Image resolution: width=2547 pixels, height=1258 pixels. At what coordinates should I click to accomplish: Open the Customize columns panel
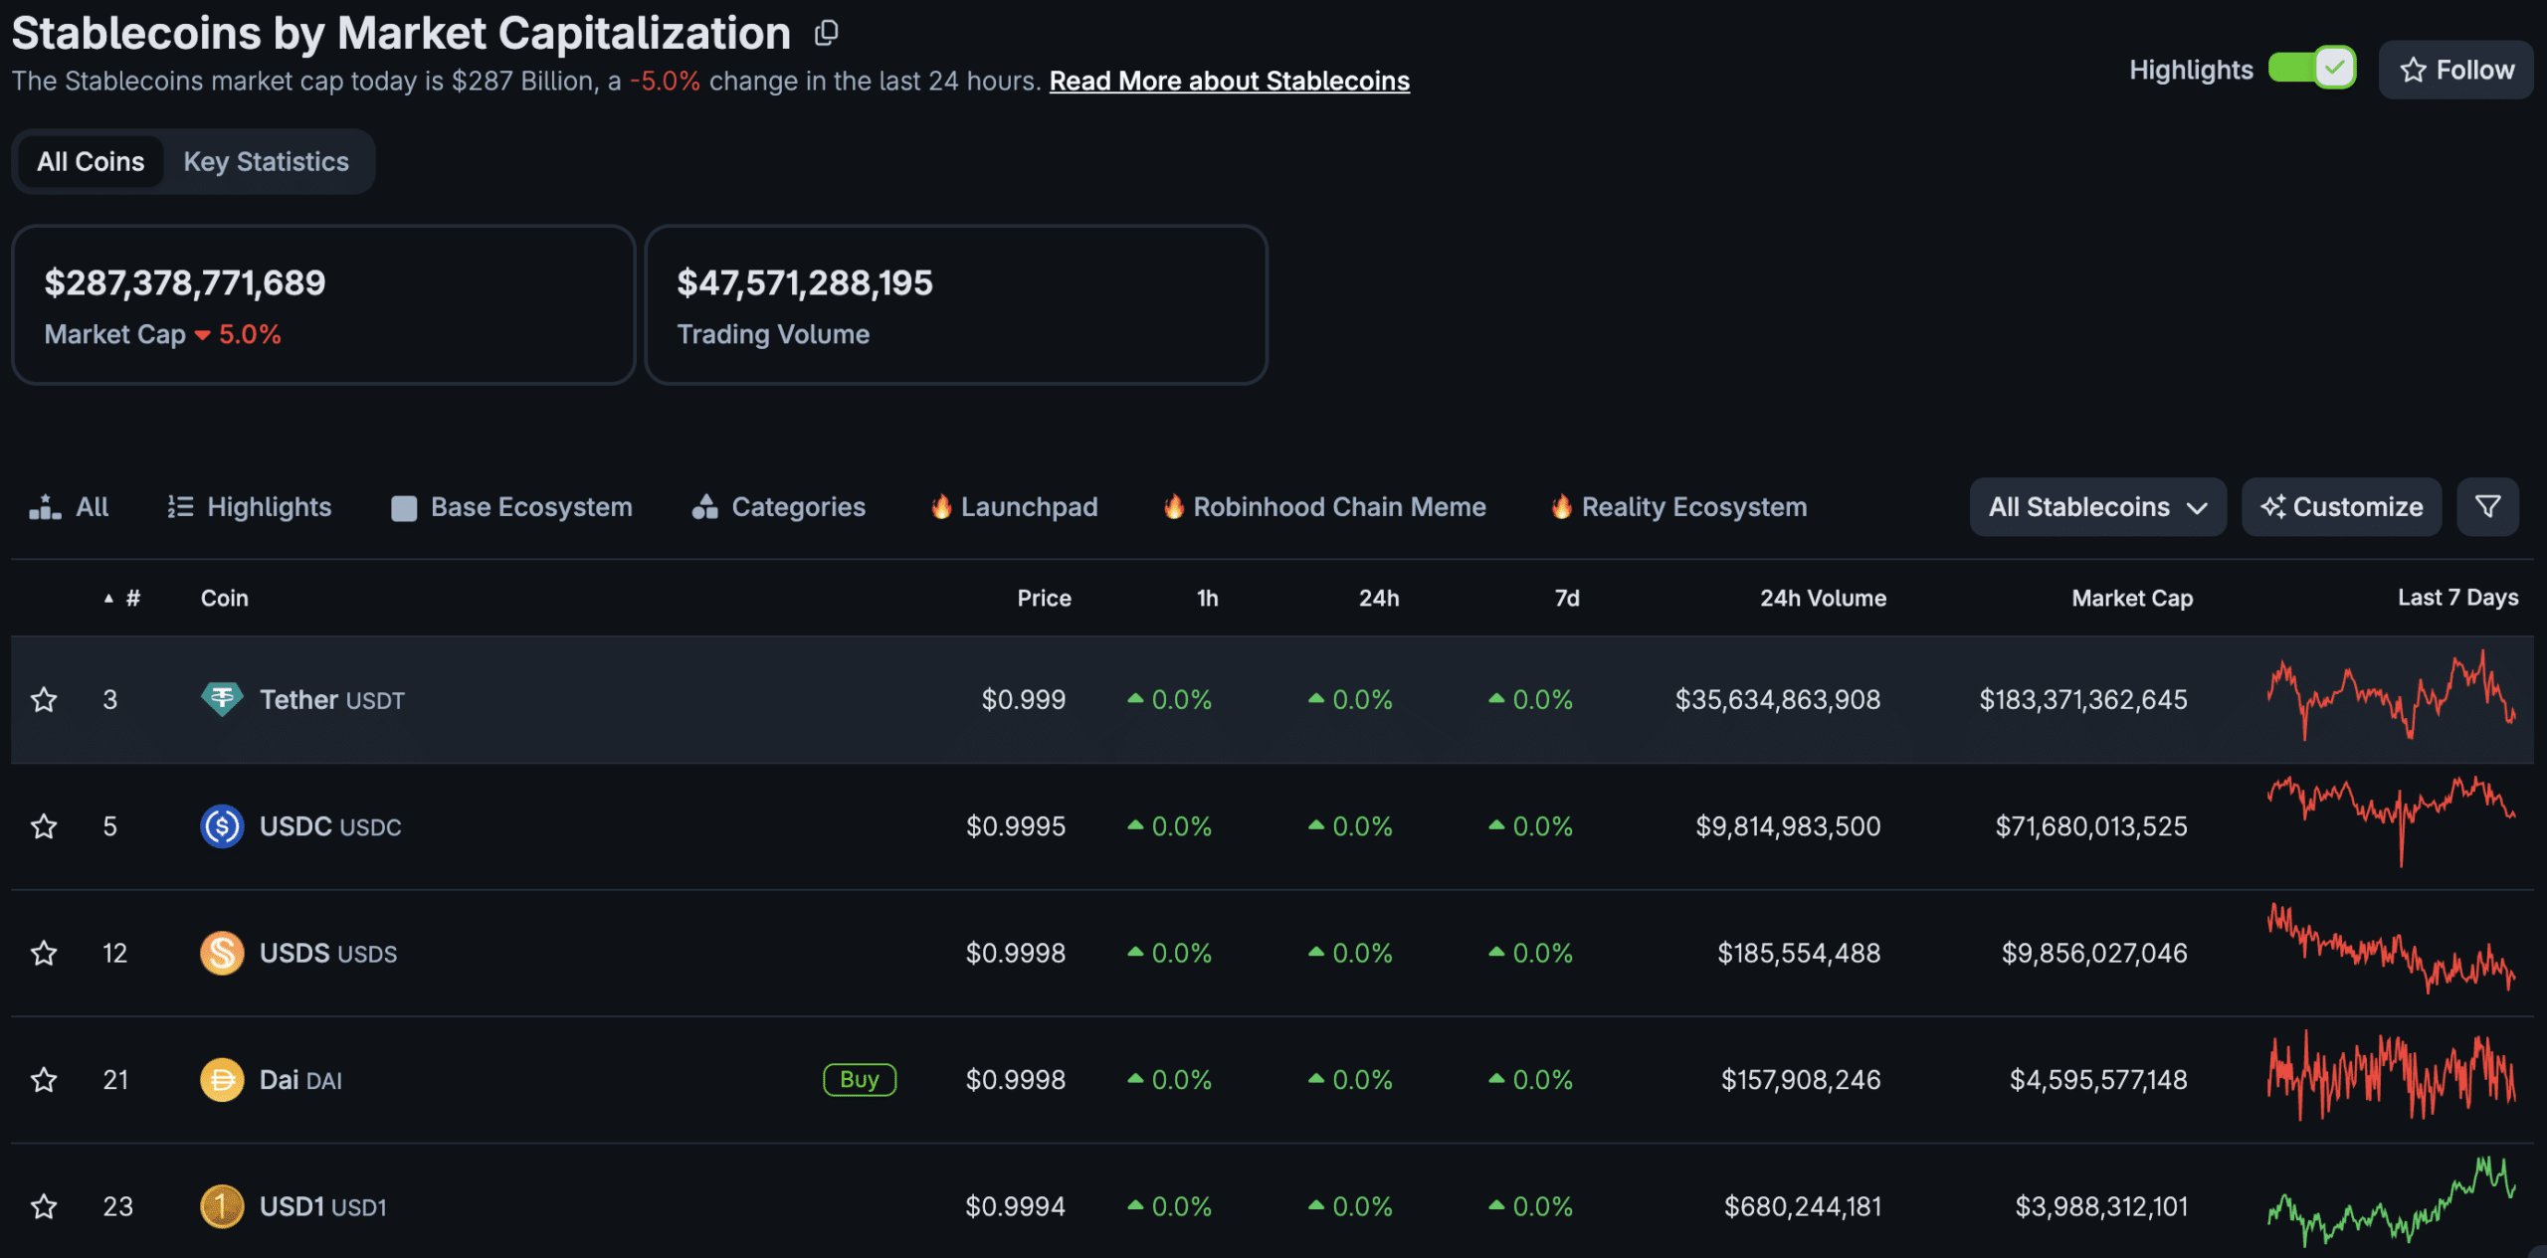(2341, 507)
